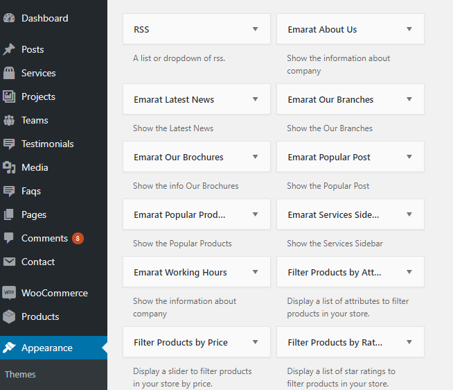
Task: Expand Emarat About Us widget arrow
Action: click(409, 29)
